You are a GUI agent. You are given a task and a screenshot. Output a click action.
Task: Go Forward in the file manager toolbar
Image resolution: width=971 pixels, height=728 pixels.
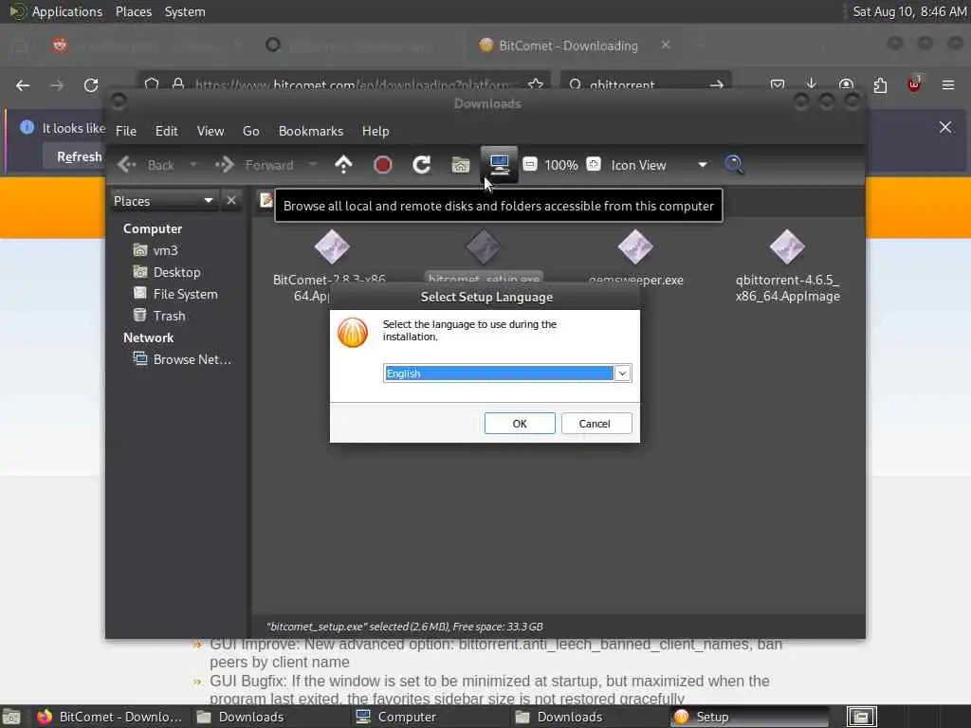click(255, 165)
